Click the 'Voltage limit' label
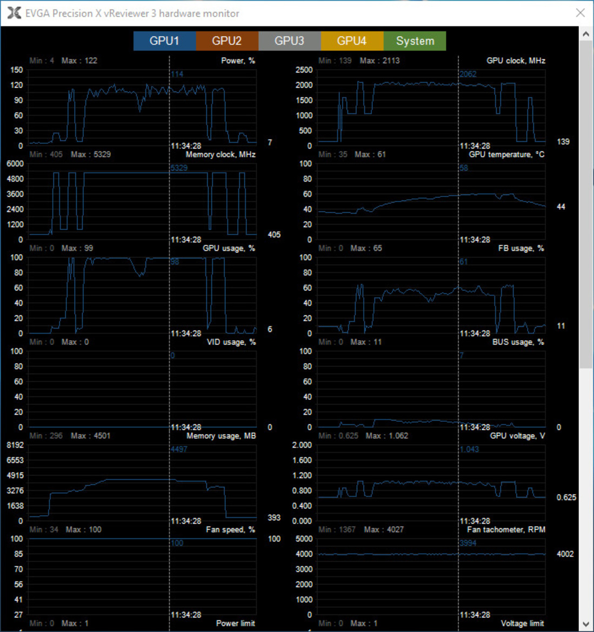Viewport: 594px width, 632px height. click(522, 623)
